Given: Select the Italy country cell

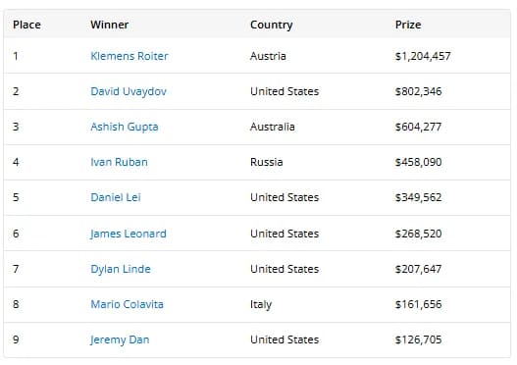Looking at the screenshot, I should tap(261, 304).
